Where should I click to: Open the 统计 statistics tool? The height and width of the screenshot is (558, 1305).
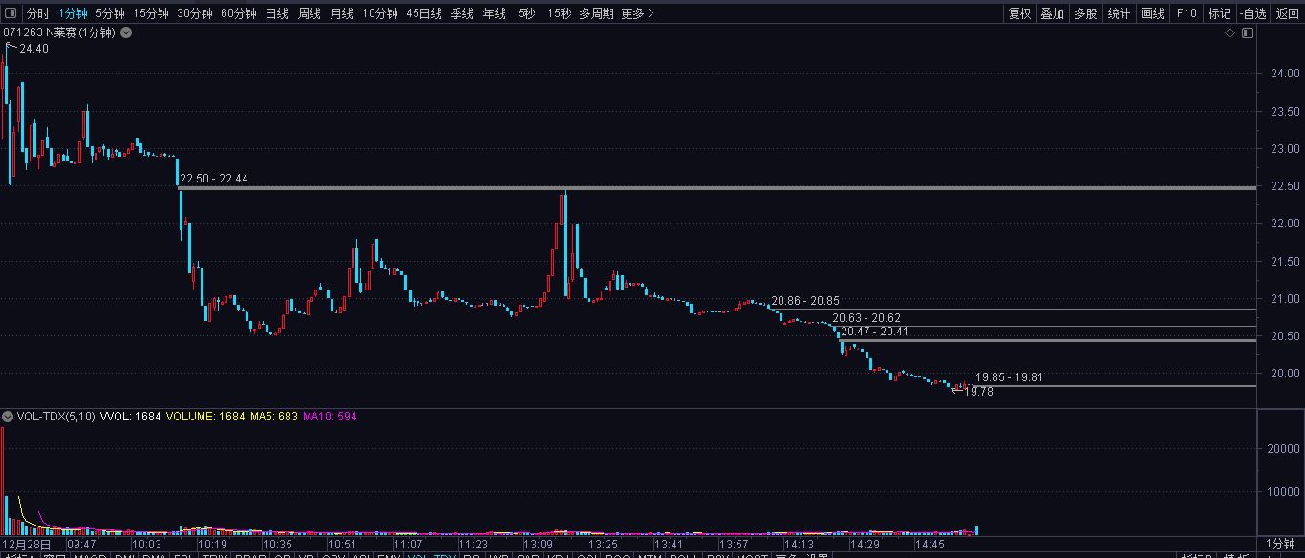tap(1118, 13)
